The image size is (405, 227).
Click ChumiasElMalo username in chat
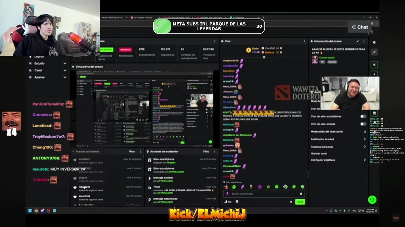tap(232, 166)
